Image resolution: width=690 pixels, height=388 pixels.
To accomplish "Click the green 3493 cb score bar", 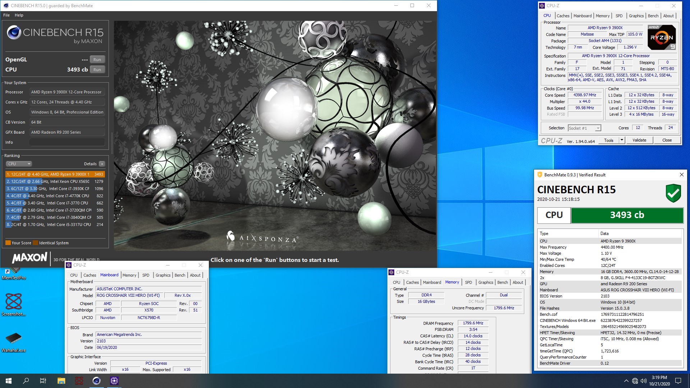I will [627, 215].
